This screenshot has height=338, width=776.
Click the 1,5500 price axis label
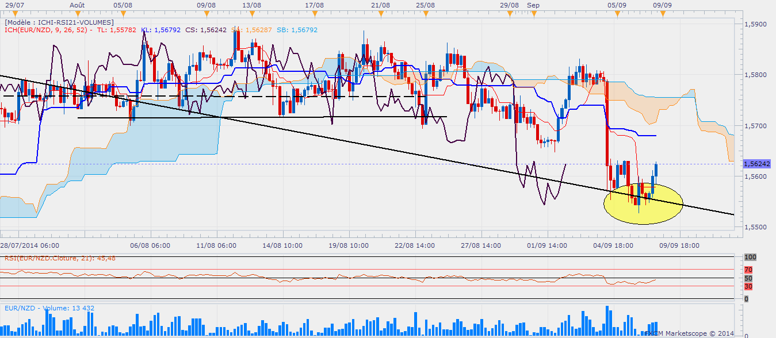(x=755, y=227)
